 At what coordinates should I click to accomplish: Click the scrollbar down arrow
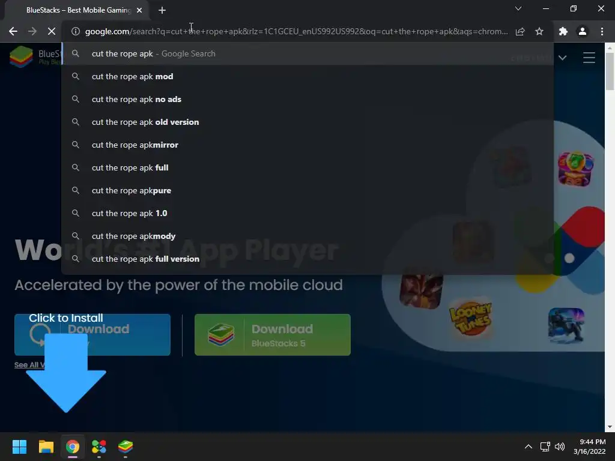tap(610, 427)
